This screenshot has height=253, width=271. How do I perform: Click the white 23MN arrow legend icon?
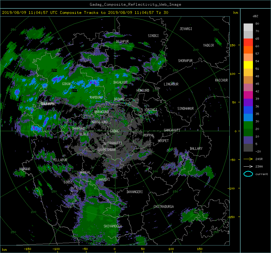(x=248, y=167)
